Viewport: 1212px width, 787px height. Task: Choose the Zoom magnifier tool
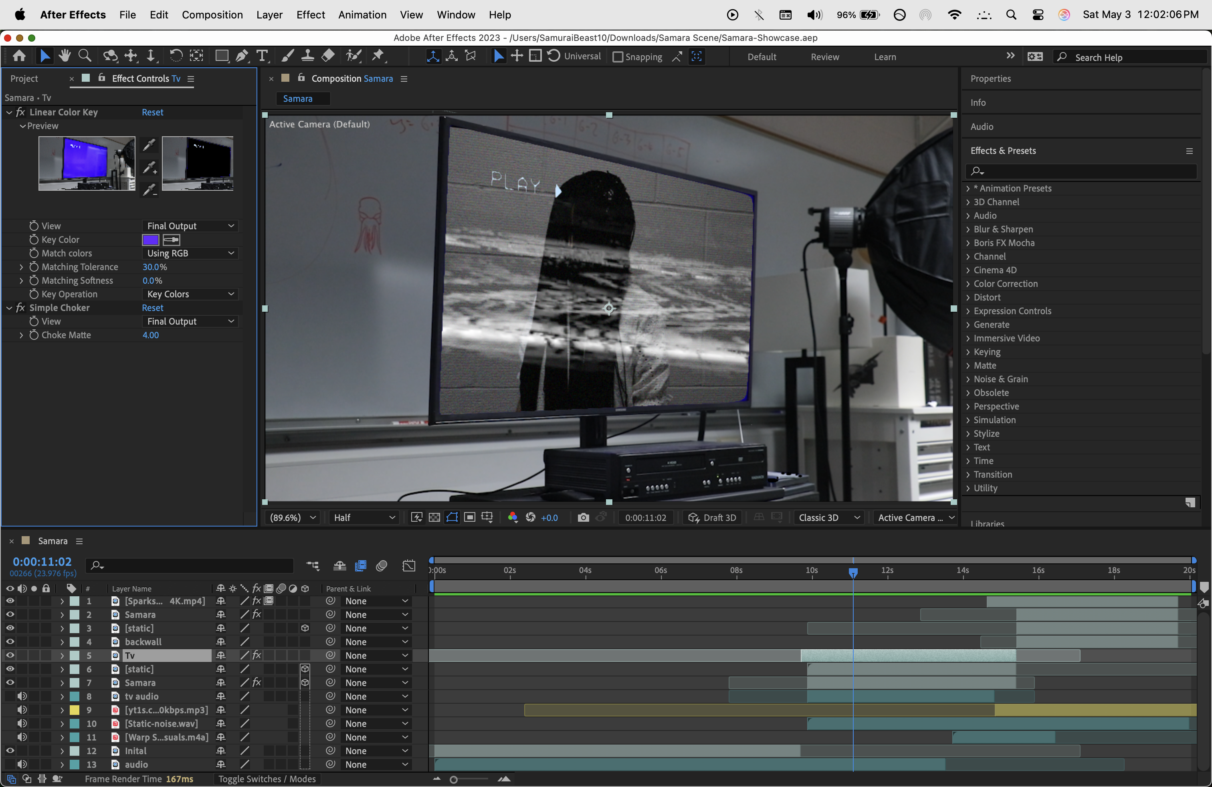tap(85, 56)
